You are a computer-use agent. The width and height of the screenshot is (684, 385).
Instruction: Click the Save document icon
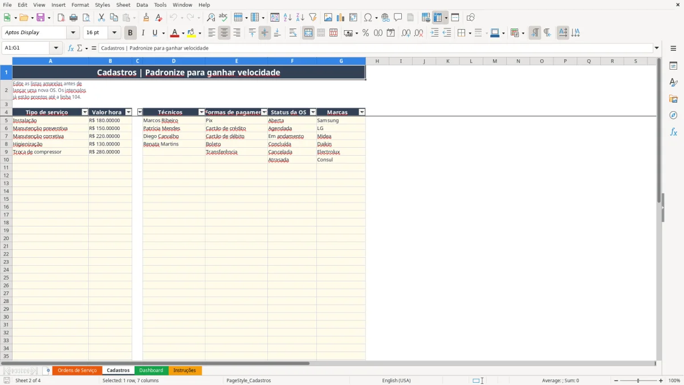click(40, 18)
